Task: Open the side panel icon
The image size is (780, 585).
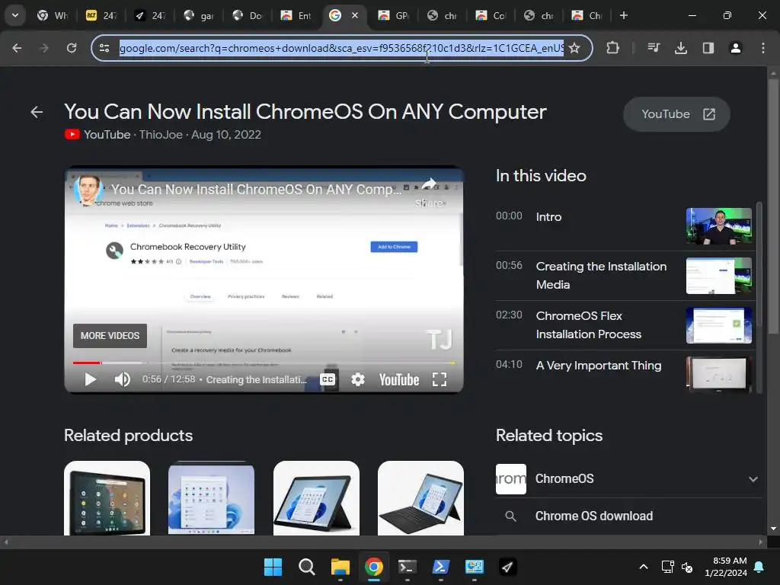Action: click(708, 48)
